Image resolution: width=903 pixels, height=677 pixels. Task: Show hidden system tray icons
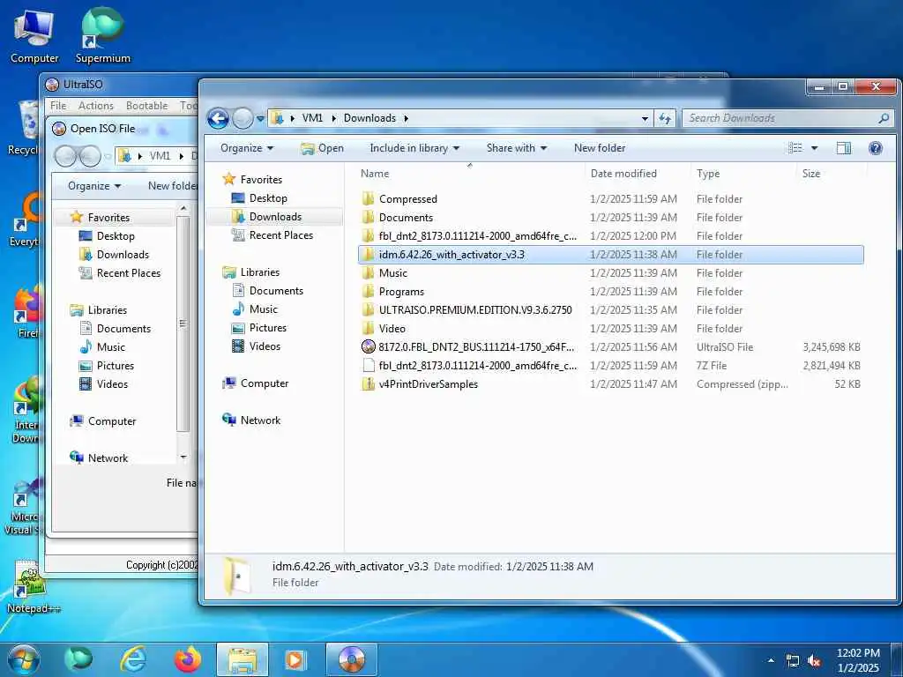(771, 661)
